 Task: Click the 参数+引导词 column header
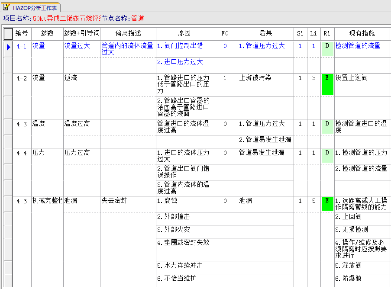[x=82, y=33]
